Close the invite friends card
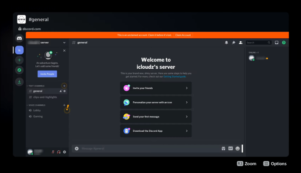 [64, 50]
